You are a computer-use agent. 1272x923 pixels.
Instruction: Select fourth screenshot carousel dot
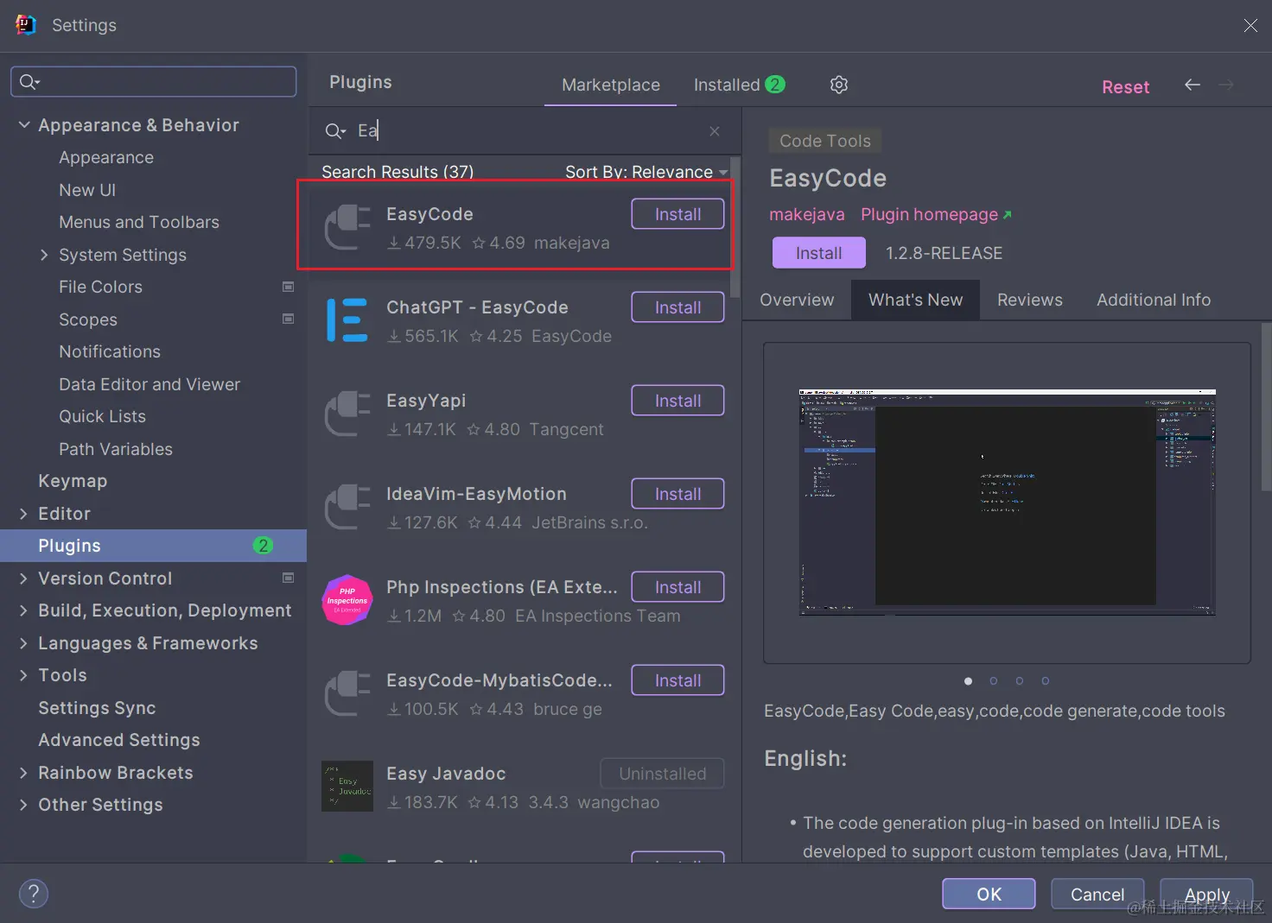coord(1046,681)
